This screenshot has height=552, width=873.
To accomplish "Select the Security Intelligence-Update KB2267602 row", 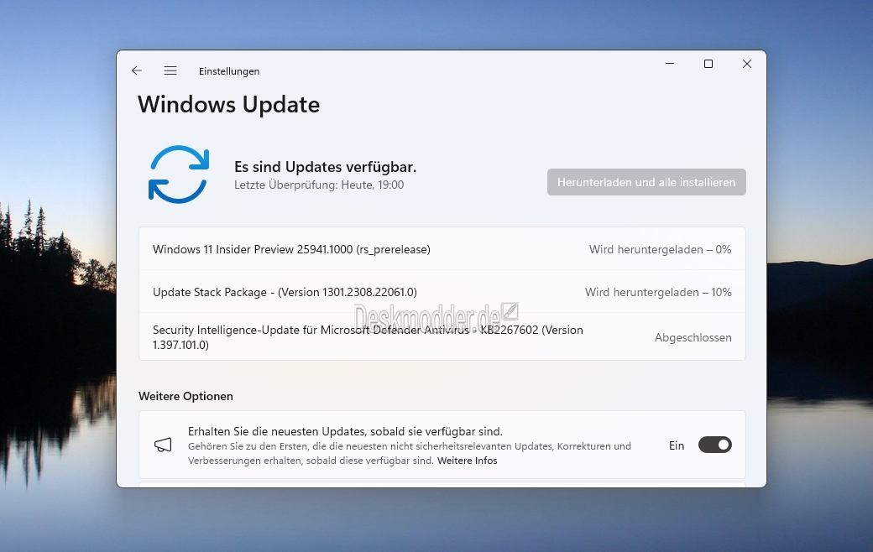I will (x=442, y=336).
